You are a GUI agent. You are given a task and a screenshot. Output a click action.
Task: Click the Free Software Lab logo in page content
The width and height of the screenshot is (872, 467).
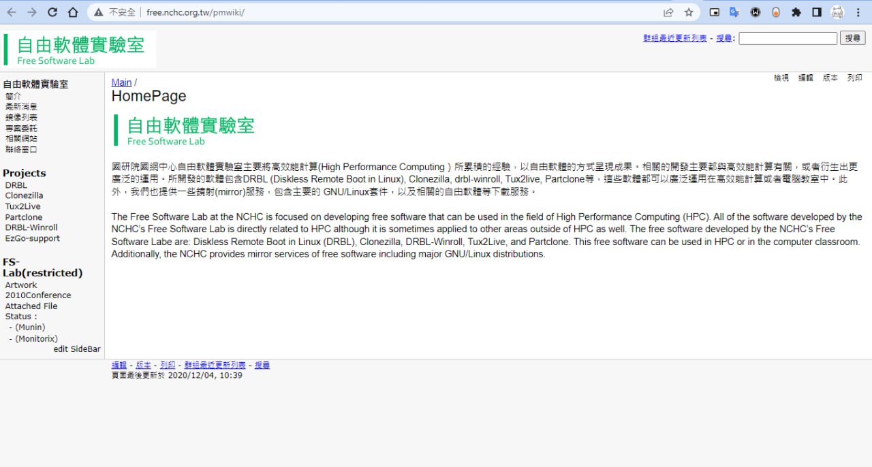(x=184, y=130)
